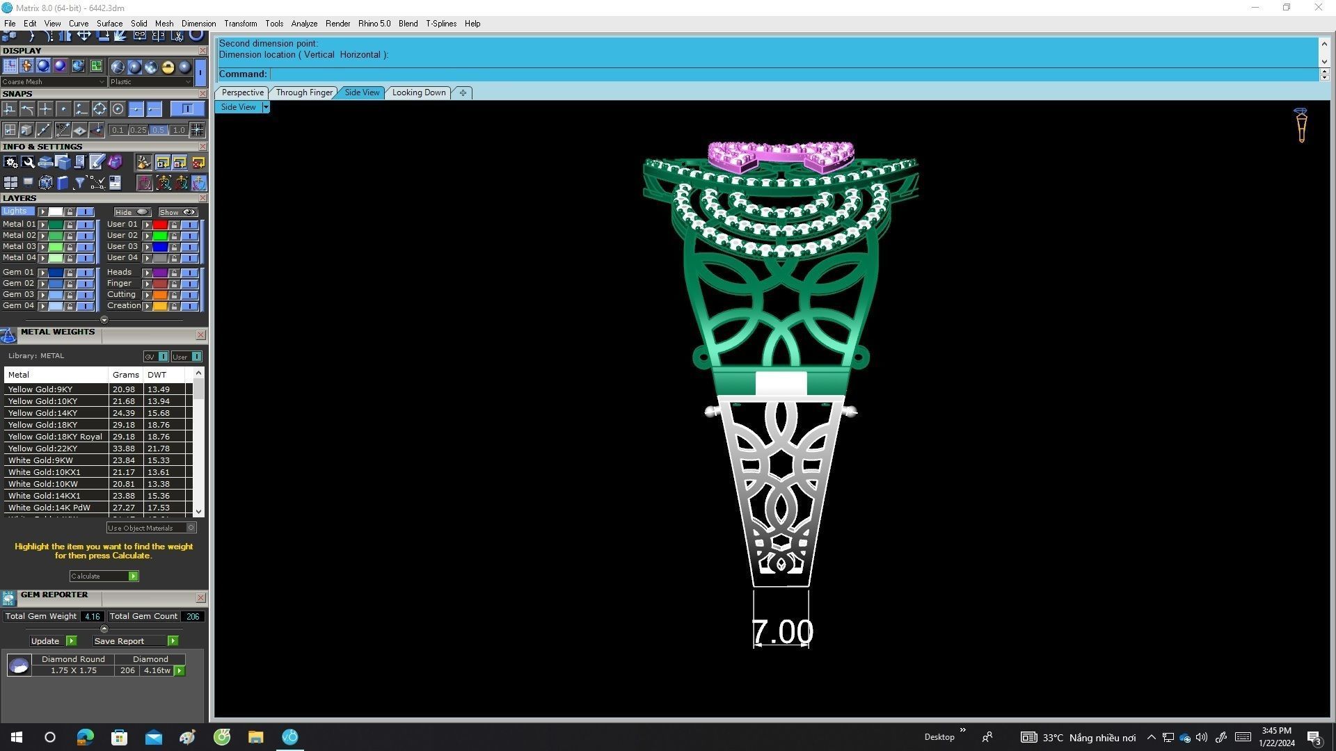Expand the Metal 03 layer arrow
The width and height of the screenshot is (1336, 751).
click(43, 247)
